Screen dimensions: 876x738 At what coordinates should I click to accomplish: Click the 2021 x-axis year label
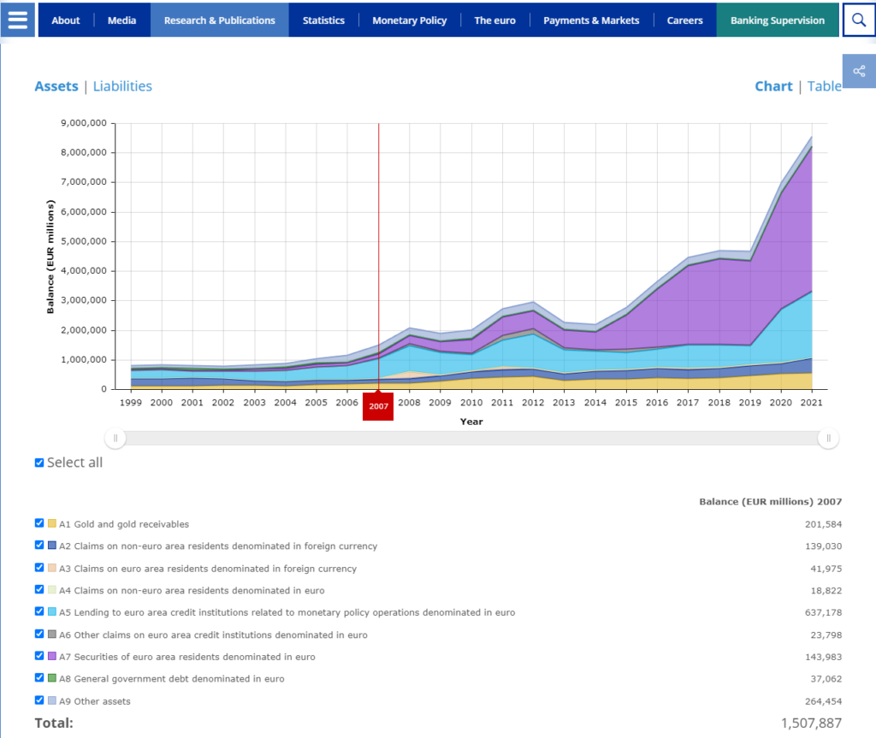[x=811, y=402]
